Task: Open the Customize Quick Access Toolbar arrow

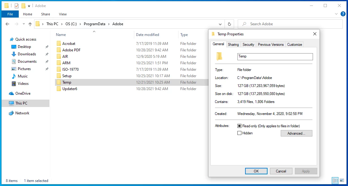Action: pyautogui.click(x=29, y=6)
